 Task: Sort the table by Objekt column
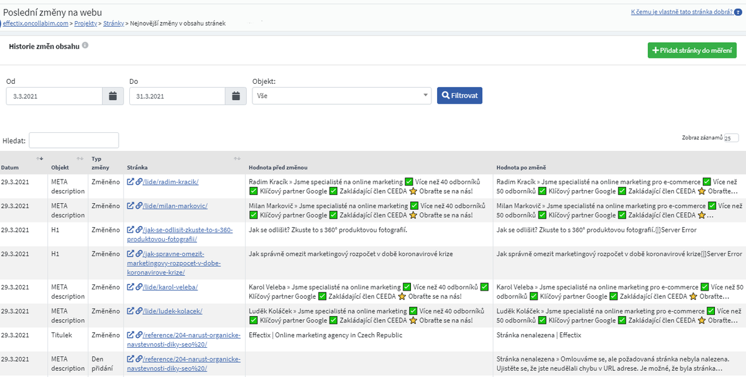(x=80, y=158)
